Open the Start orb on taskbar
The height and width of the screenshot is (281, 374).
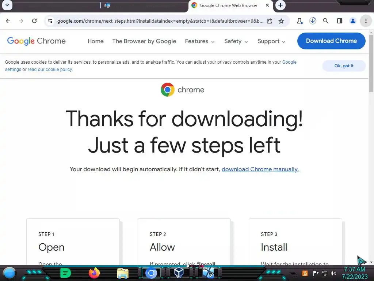[9, 273]
